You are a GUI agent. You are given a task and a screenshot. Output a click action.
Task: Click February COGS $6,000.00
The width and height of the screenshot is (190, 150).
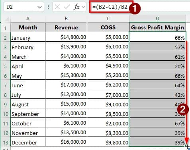point(108,46)
